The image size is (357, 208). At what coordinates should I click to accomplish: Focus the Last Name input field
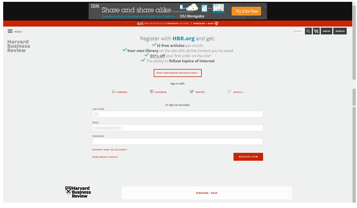click(x=177, y=114)
